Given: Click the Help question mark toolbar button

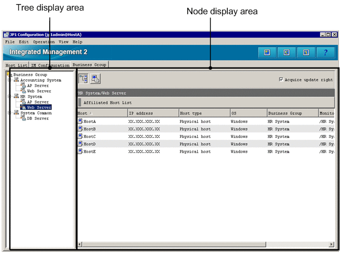Looking at the screenshot, I should (x=325, y=52).
